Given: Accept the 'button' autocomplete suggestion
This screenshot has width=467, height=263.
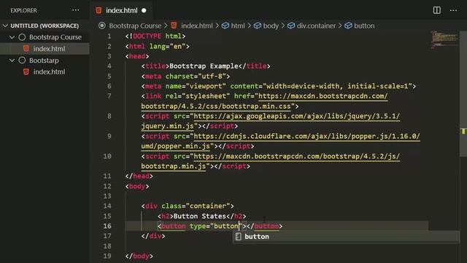Looking at the screenshot, I should [x=346, y=237].
